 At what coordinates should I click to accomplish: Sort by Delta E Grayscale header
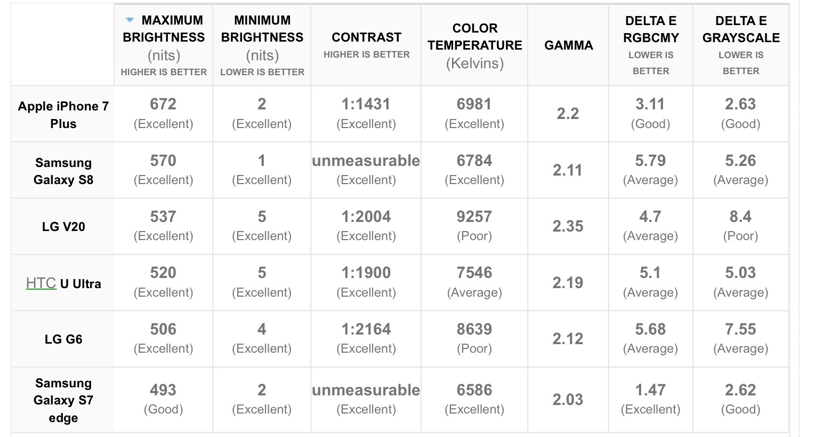(741, 45)
